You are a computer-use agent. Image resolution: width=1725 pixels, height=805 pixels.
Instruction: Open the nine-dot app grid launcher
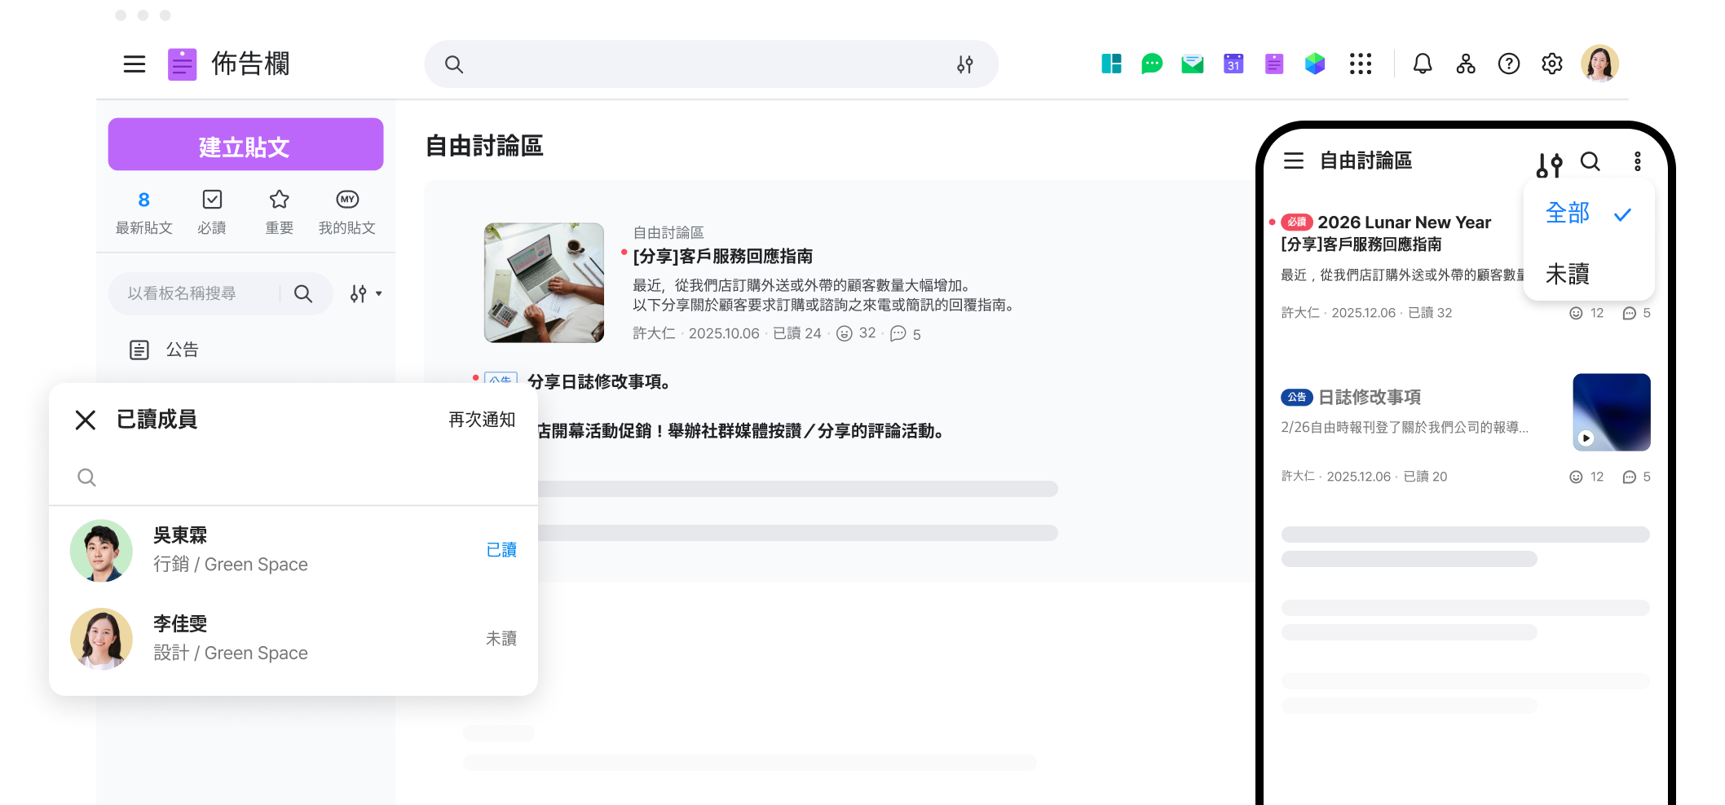tap(1360, 64)
